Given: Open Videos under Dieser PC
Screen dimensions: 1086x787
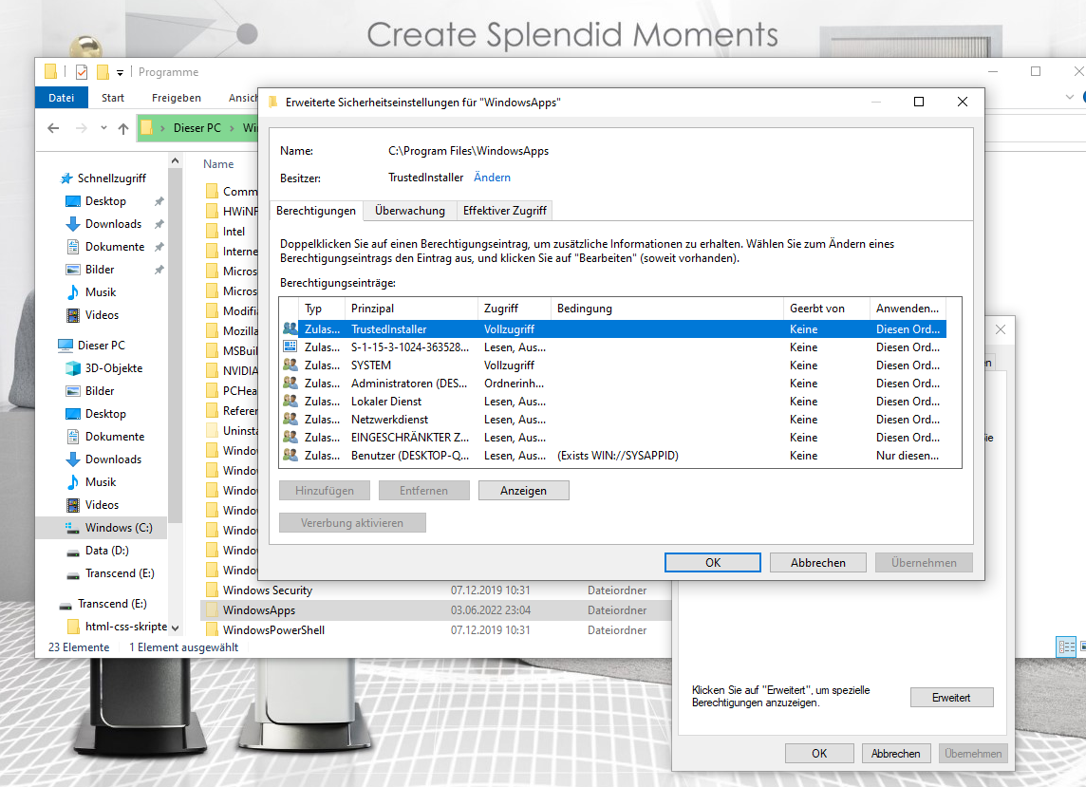Looking at the screenshot, I should click(102, 505).
